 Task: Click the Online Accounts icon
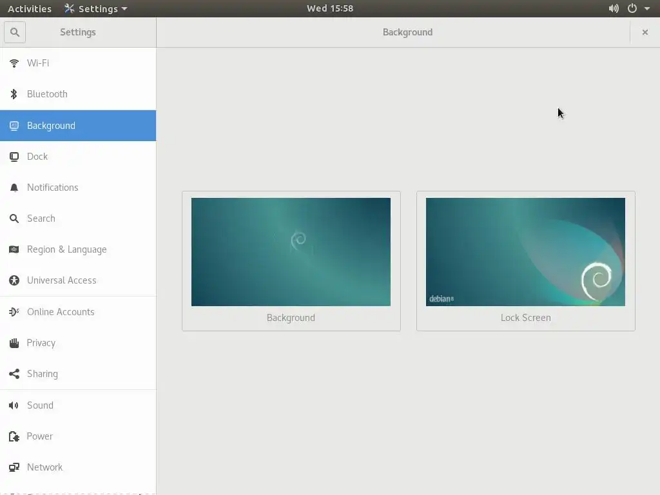click(14, 312)
